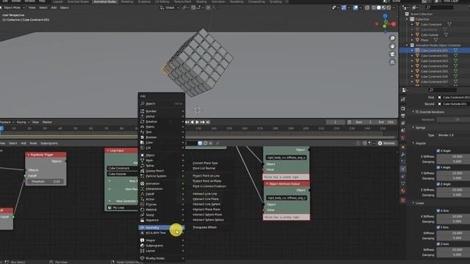
Task: Click the Subprograms category icon
Action: (142, 246)
